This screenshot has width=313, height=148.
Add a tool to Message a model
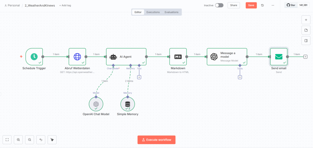[240, 77]
